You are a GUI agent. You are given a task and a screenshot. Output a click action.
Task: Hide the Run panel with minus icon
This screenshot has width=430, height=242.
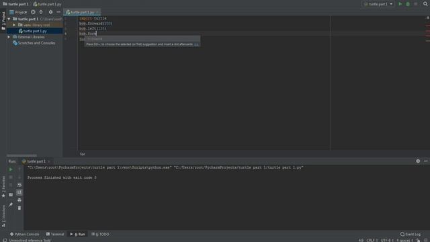[425, 161]
